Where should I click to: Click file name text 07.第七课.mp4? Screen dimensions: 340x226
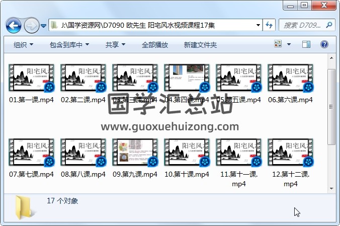[x=32, y=174]
